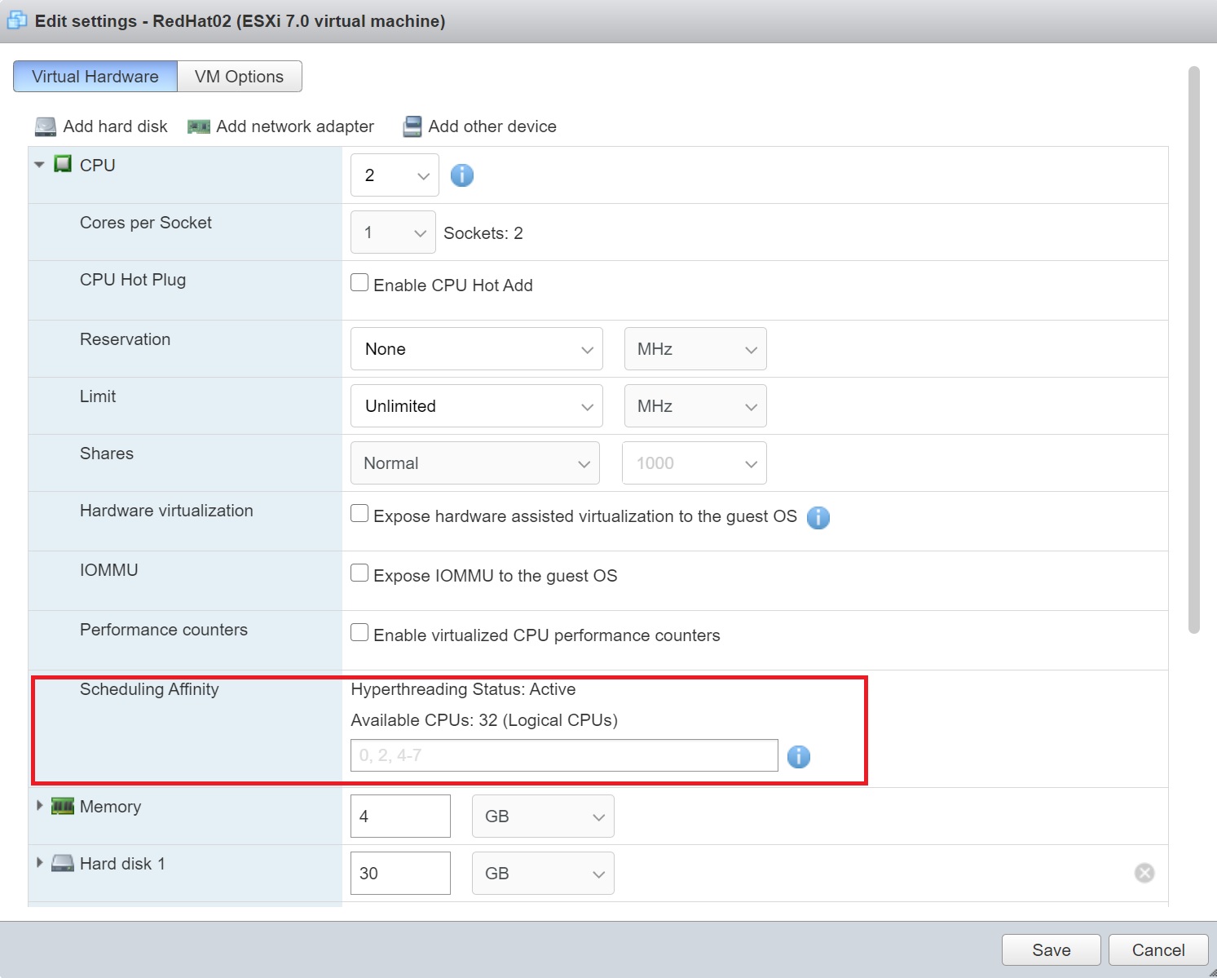
Task: Enable CPU Hot Add checkbox
Action: (359, 283)
